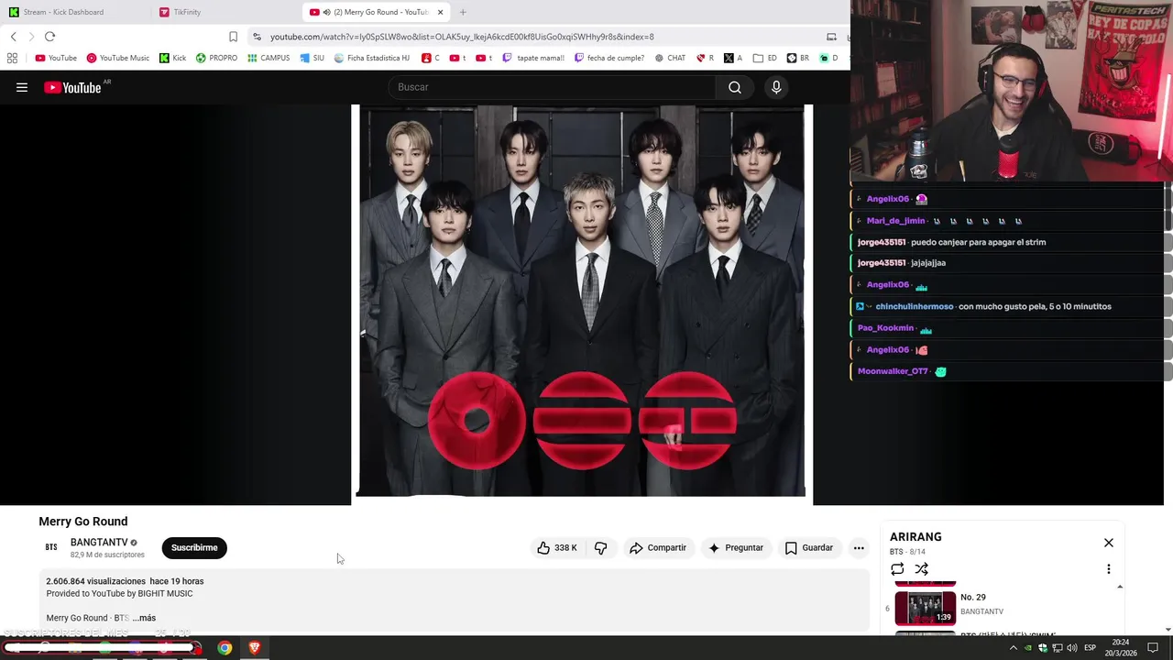Open the volume control in system tray

1071,648
